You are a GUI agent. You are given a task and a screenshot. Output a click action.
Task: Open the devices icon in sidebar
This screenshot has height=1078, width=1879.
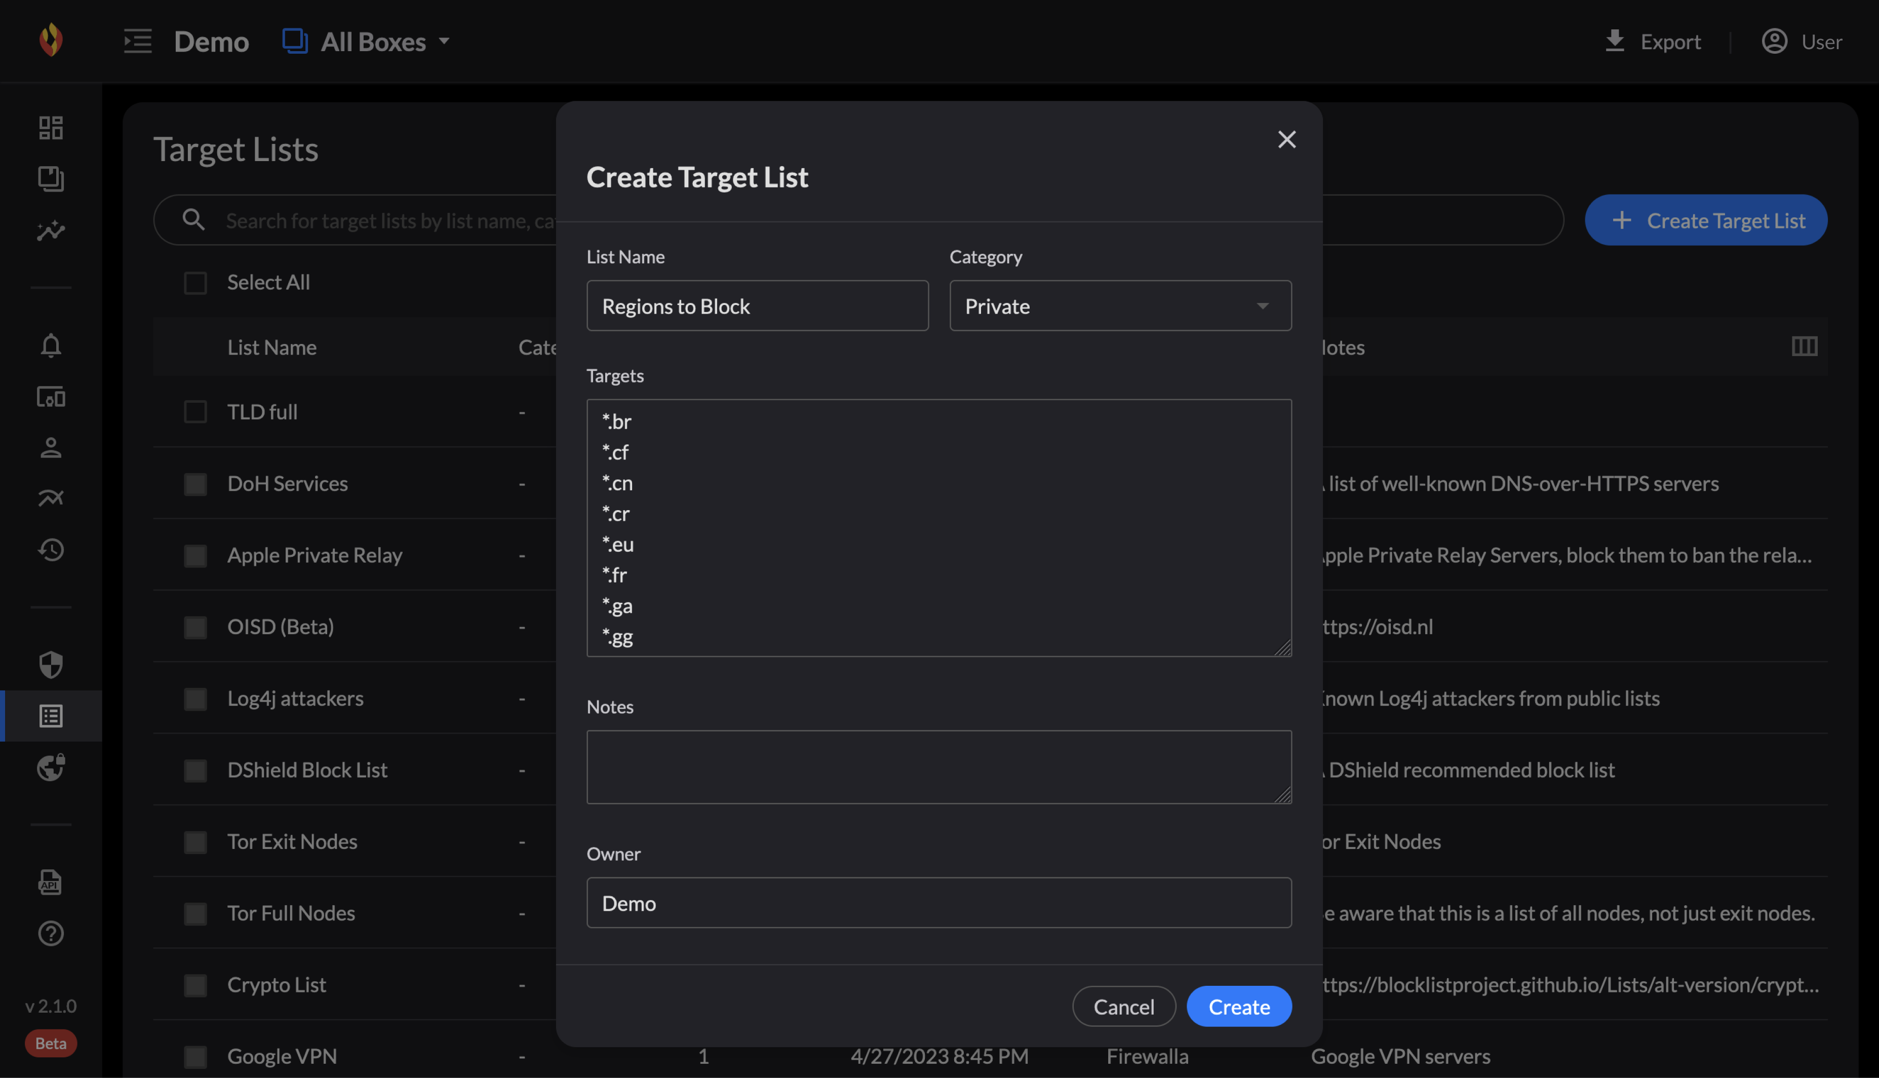point(50,397)
